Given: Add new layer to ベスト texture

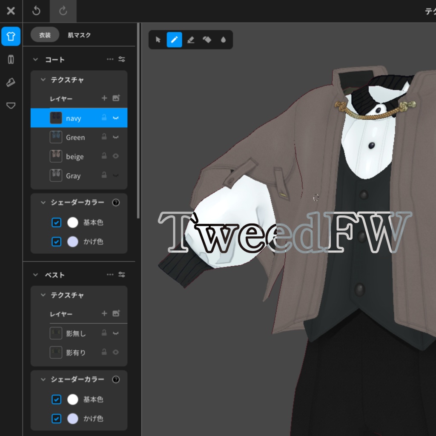Looking at the screenshot, I should click(104, 313).
